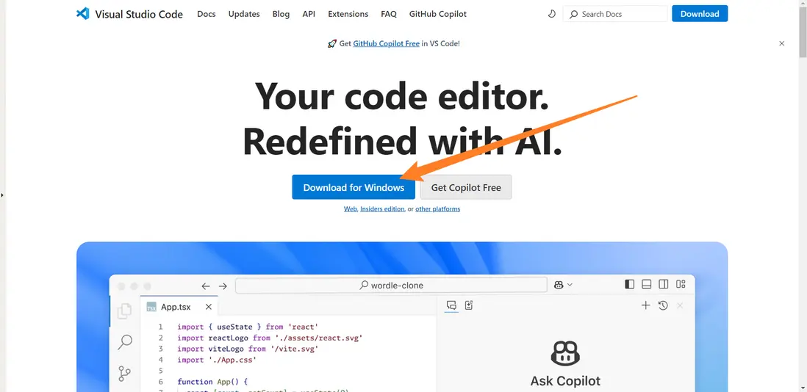This screenshot has width=807, height=392.
Task: Open the Blog menu item
Action: (281, 14)
